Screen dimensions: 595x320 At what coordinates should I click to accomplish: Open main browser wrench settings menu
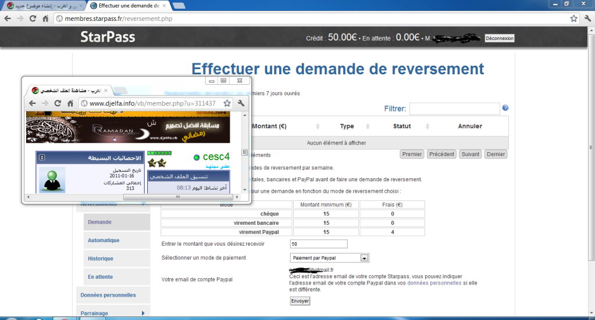pyautogui.click(x=587, y=19)
